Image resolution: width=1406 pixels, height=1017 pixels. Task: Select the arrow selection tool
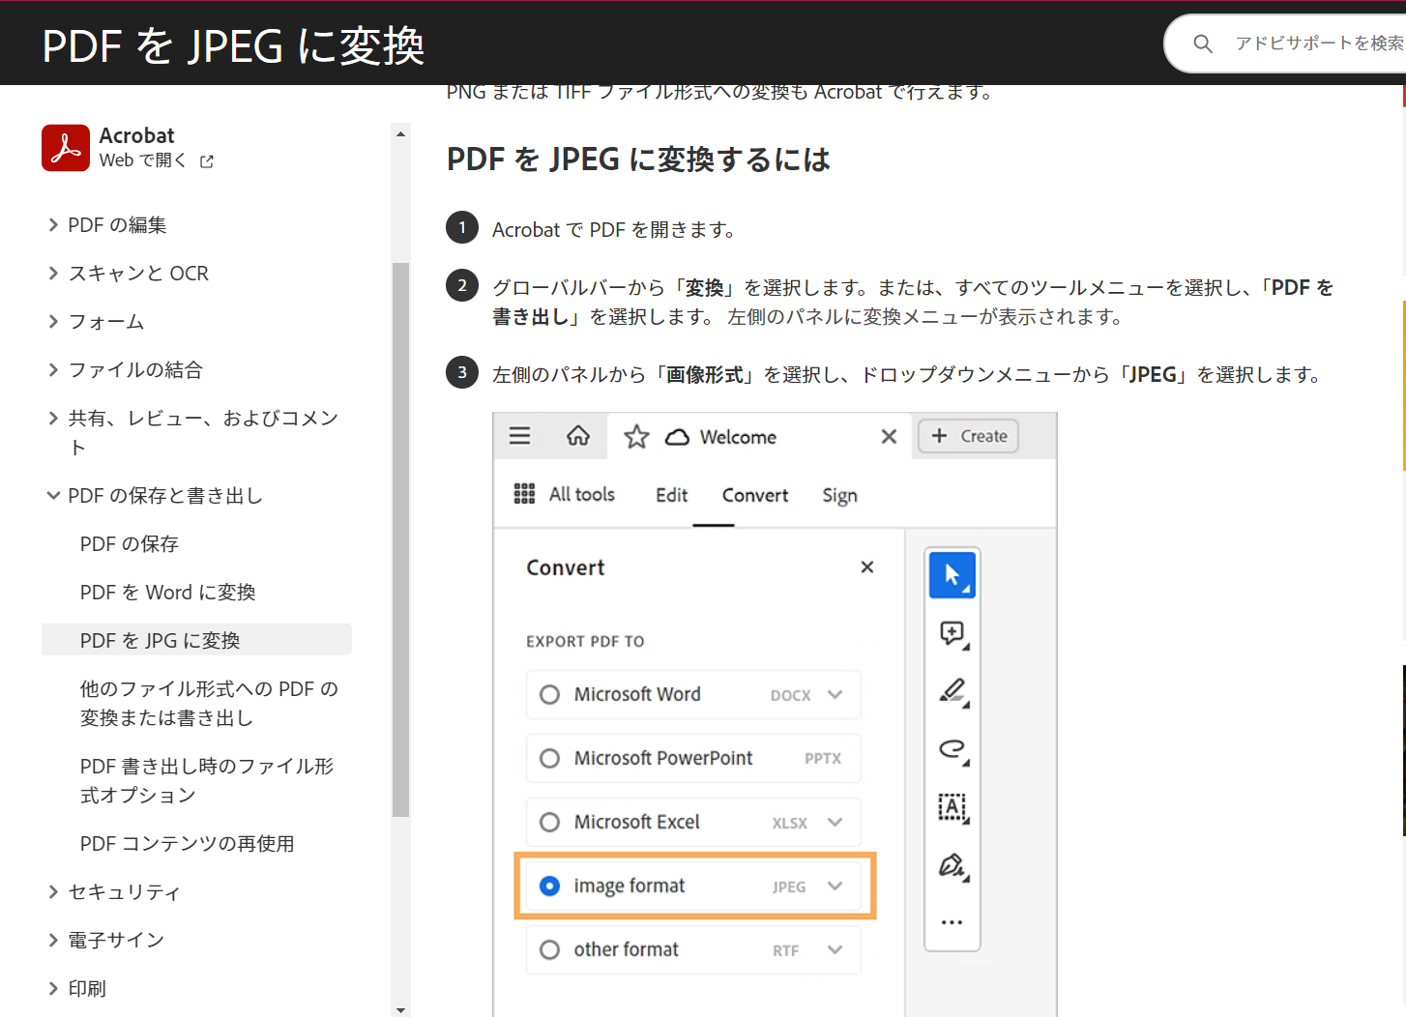[x=952, y=574]
